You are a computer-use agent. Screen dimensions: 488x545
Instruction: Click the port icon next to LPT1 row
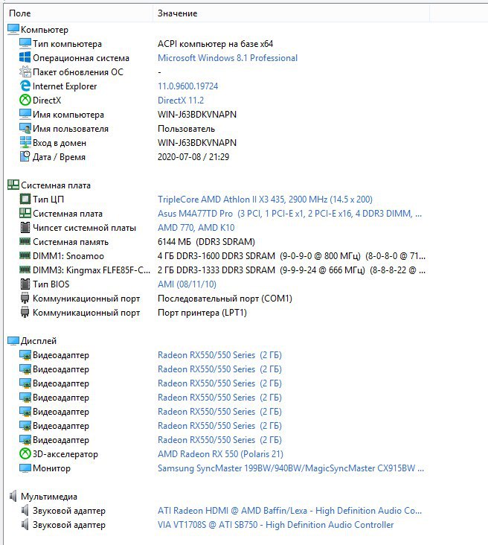[x=25, y=313]
